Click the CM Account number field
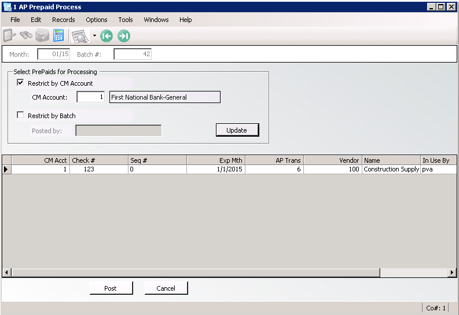Viewport: 459px width, 315px height. pos(90,97)
